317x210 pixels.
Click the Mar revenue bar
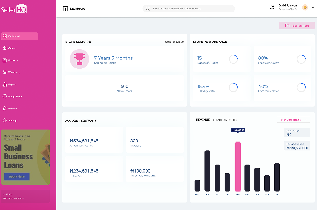point(247,178)
